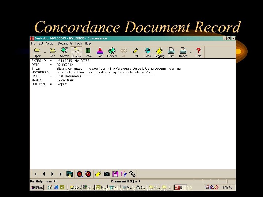This screenshot has height=197, width=263.
Task: Click the active Concordance taskbar button
Action: [180, 188]
